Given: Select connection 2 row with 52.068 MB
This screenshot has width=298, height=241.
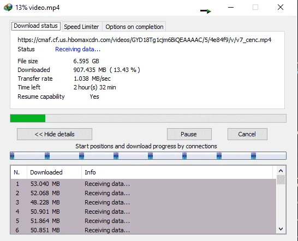Looking at the screenshot, I should [144, 193].
